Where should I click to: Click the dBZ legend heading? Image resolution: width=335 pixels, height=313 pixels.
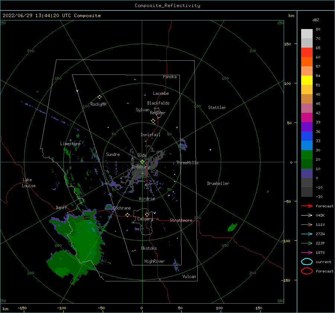[316, 20]
